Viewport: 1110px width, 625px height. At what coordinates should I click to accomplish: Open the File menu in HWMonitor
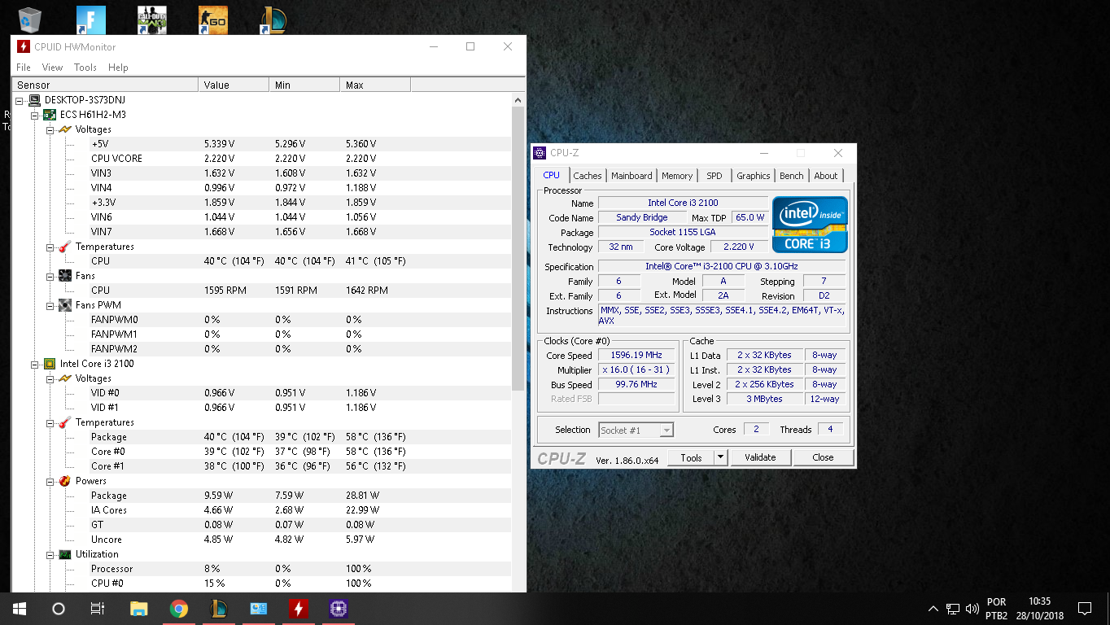point(24,68)
